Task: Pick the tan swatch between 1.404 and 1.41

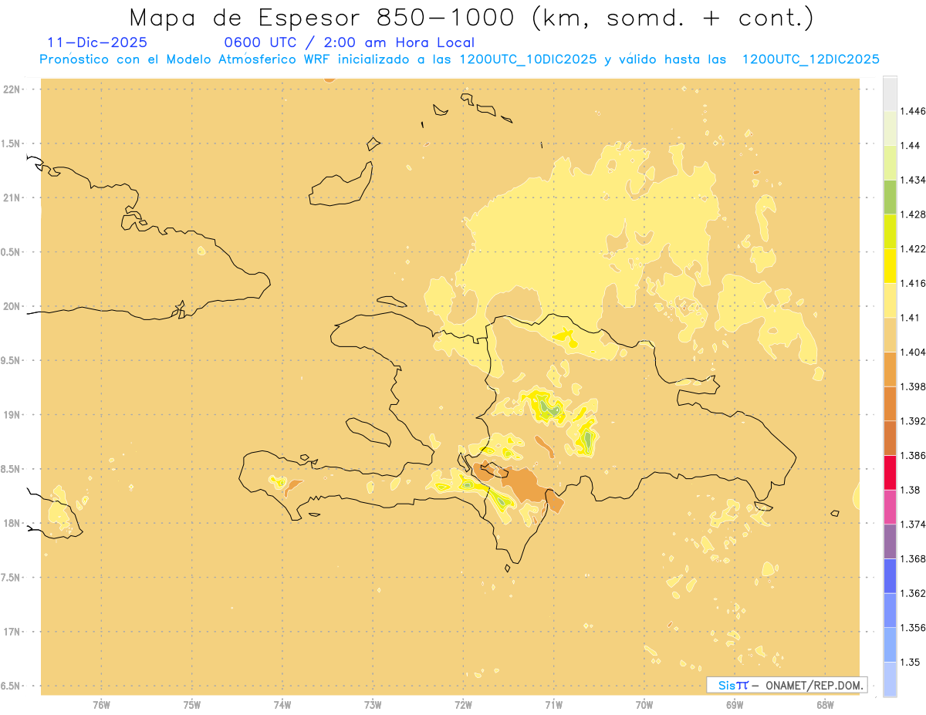Action: click(x=890, y=335)
